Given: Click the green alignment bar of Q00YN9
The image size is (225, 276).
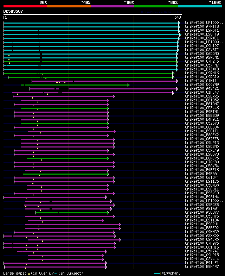Looking at the screenshot, I should [x=75, y=85].
